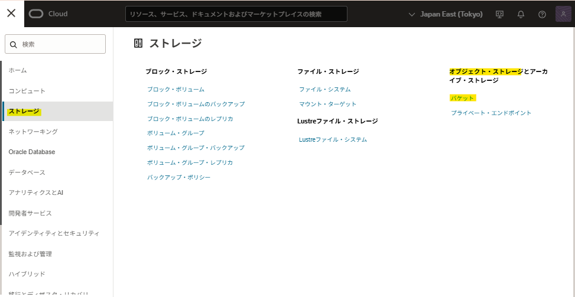The image size is (575, 297).
Task: Expand the Japan East (Tokyo) region dropdown
Action: click(x=446, y=14)
